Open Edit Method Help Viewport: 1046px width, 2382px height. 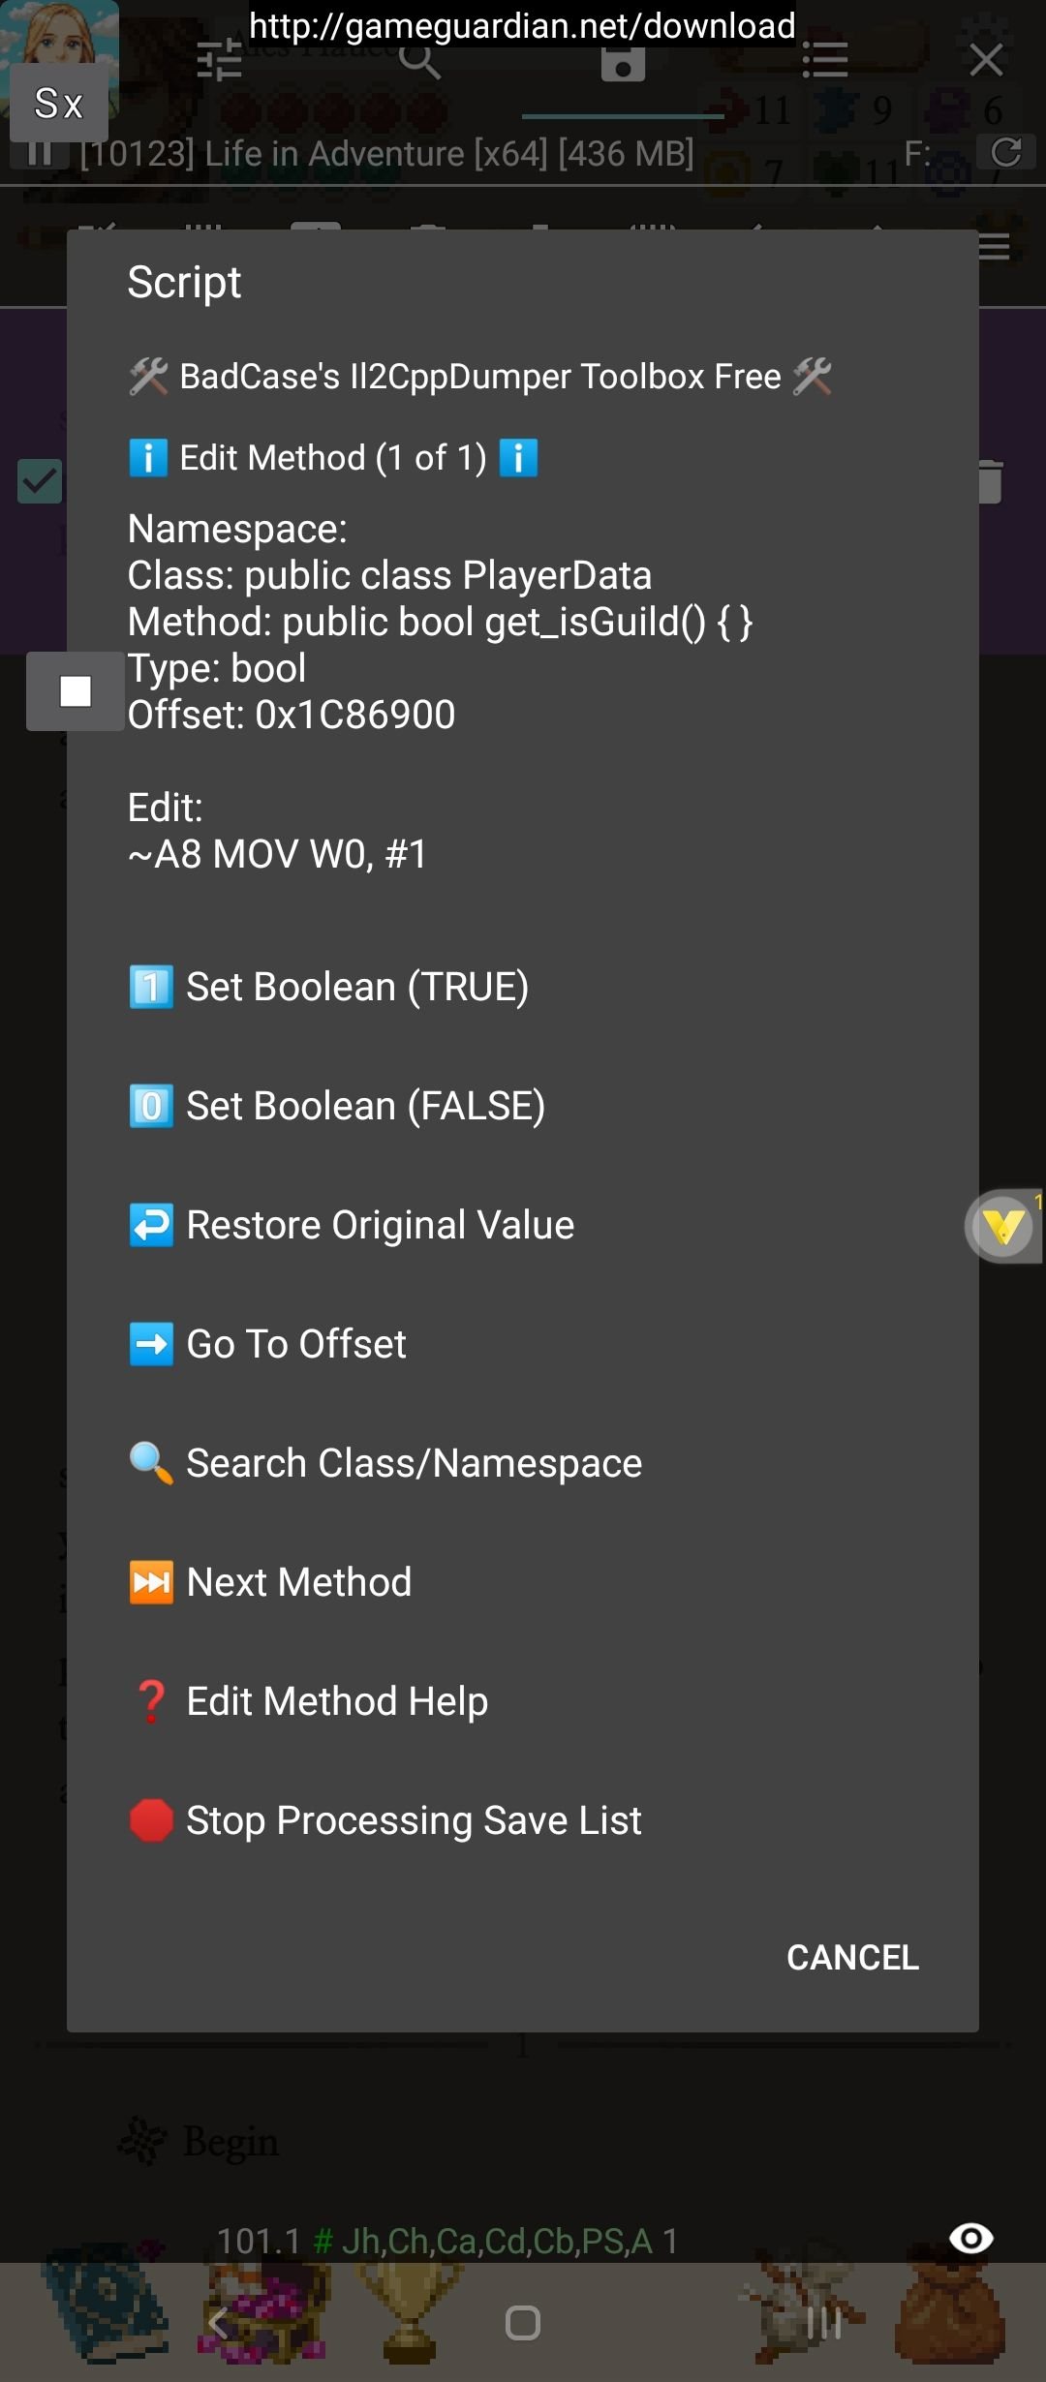(336, 1701)
